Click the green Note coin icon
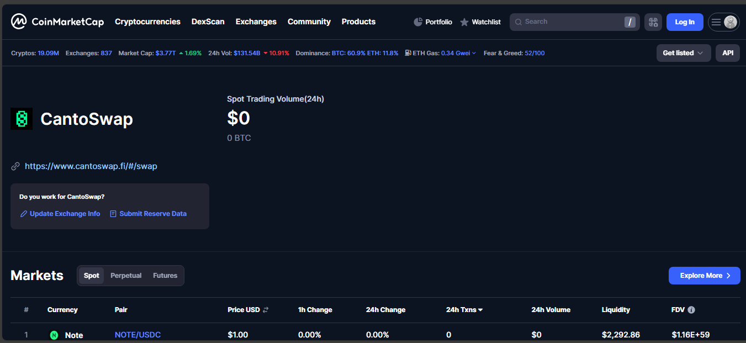The height and width of the screenshot is (343, 746). pos(54,335)
